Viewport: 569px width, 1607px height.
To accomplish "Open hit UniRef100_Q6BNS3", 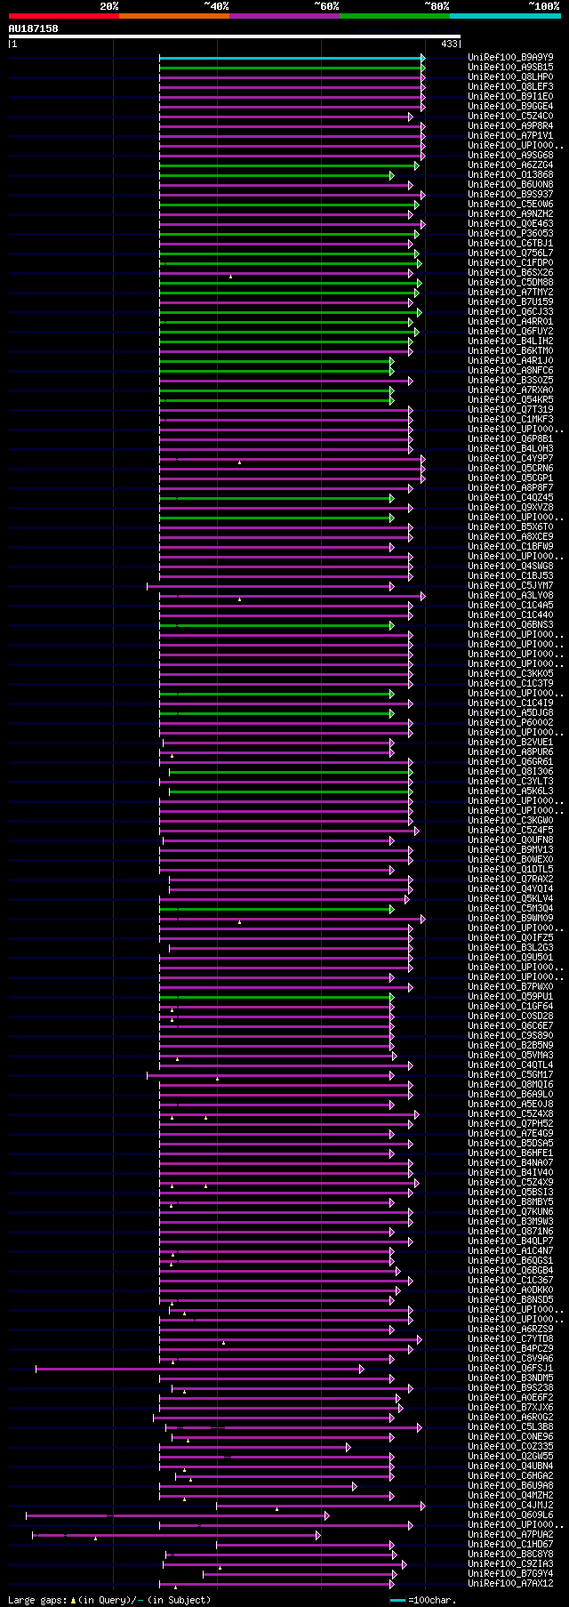I will (510, 625).
